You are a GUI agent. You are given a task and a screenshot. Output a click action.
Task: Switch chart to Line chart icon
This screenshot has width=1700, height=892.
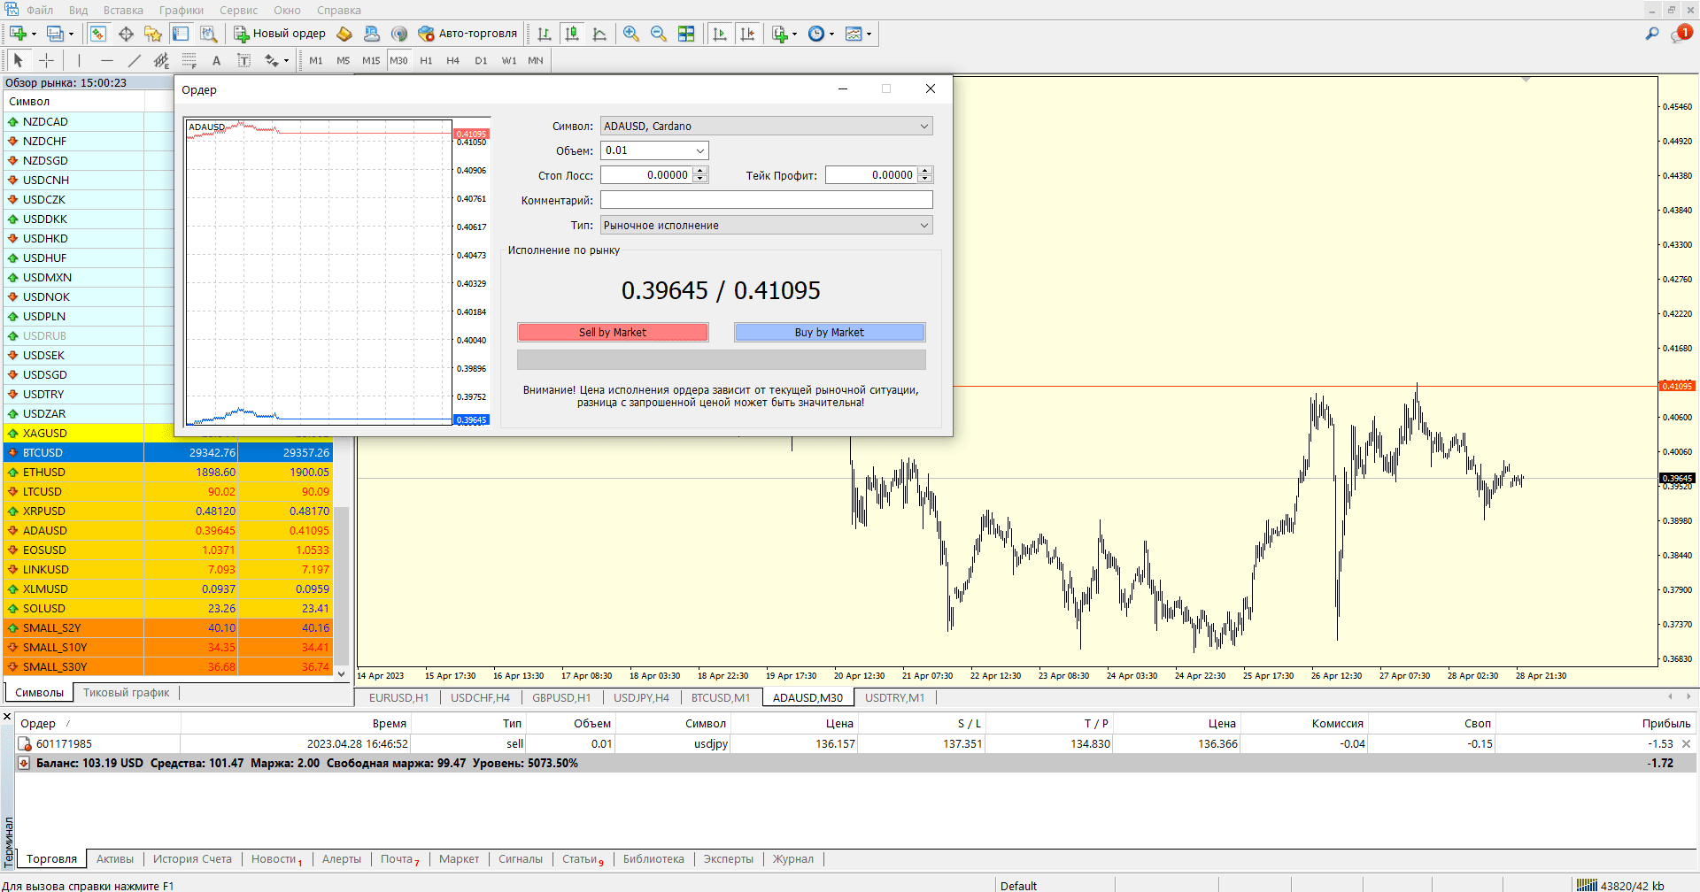pos(599,34)
